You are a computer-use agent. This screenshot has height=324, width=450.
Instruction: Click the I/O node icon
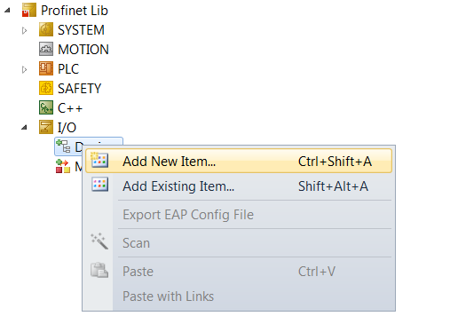click(x=46, y=127)
